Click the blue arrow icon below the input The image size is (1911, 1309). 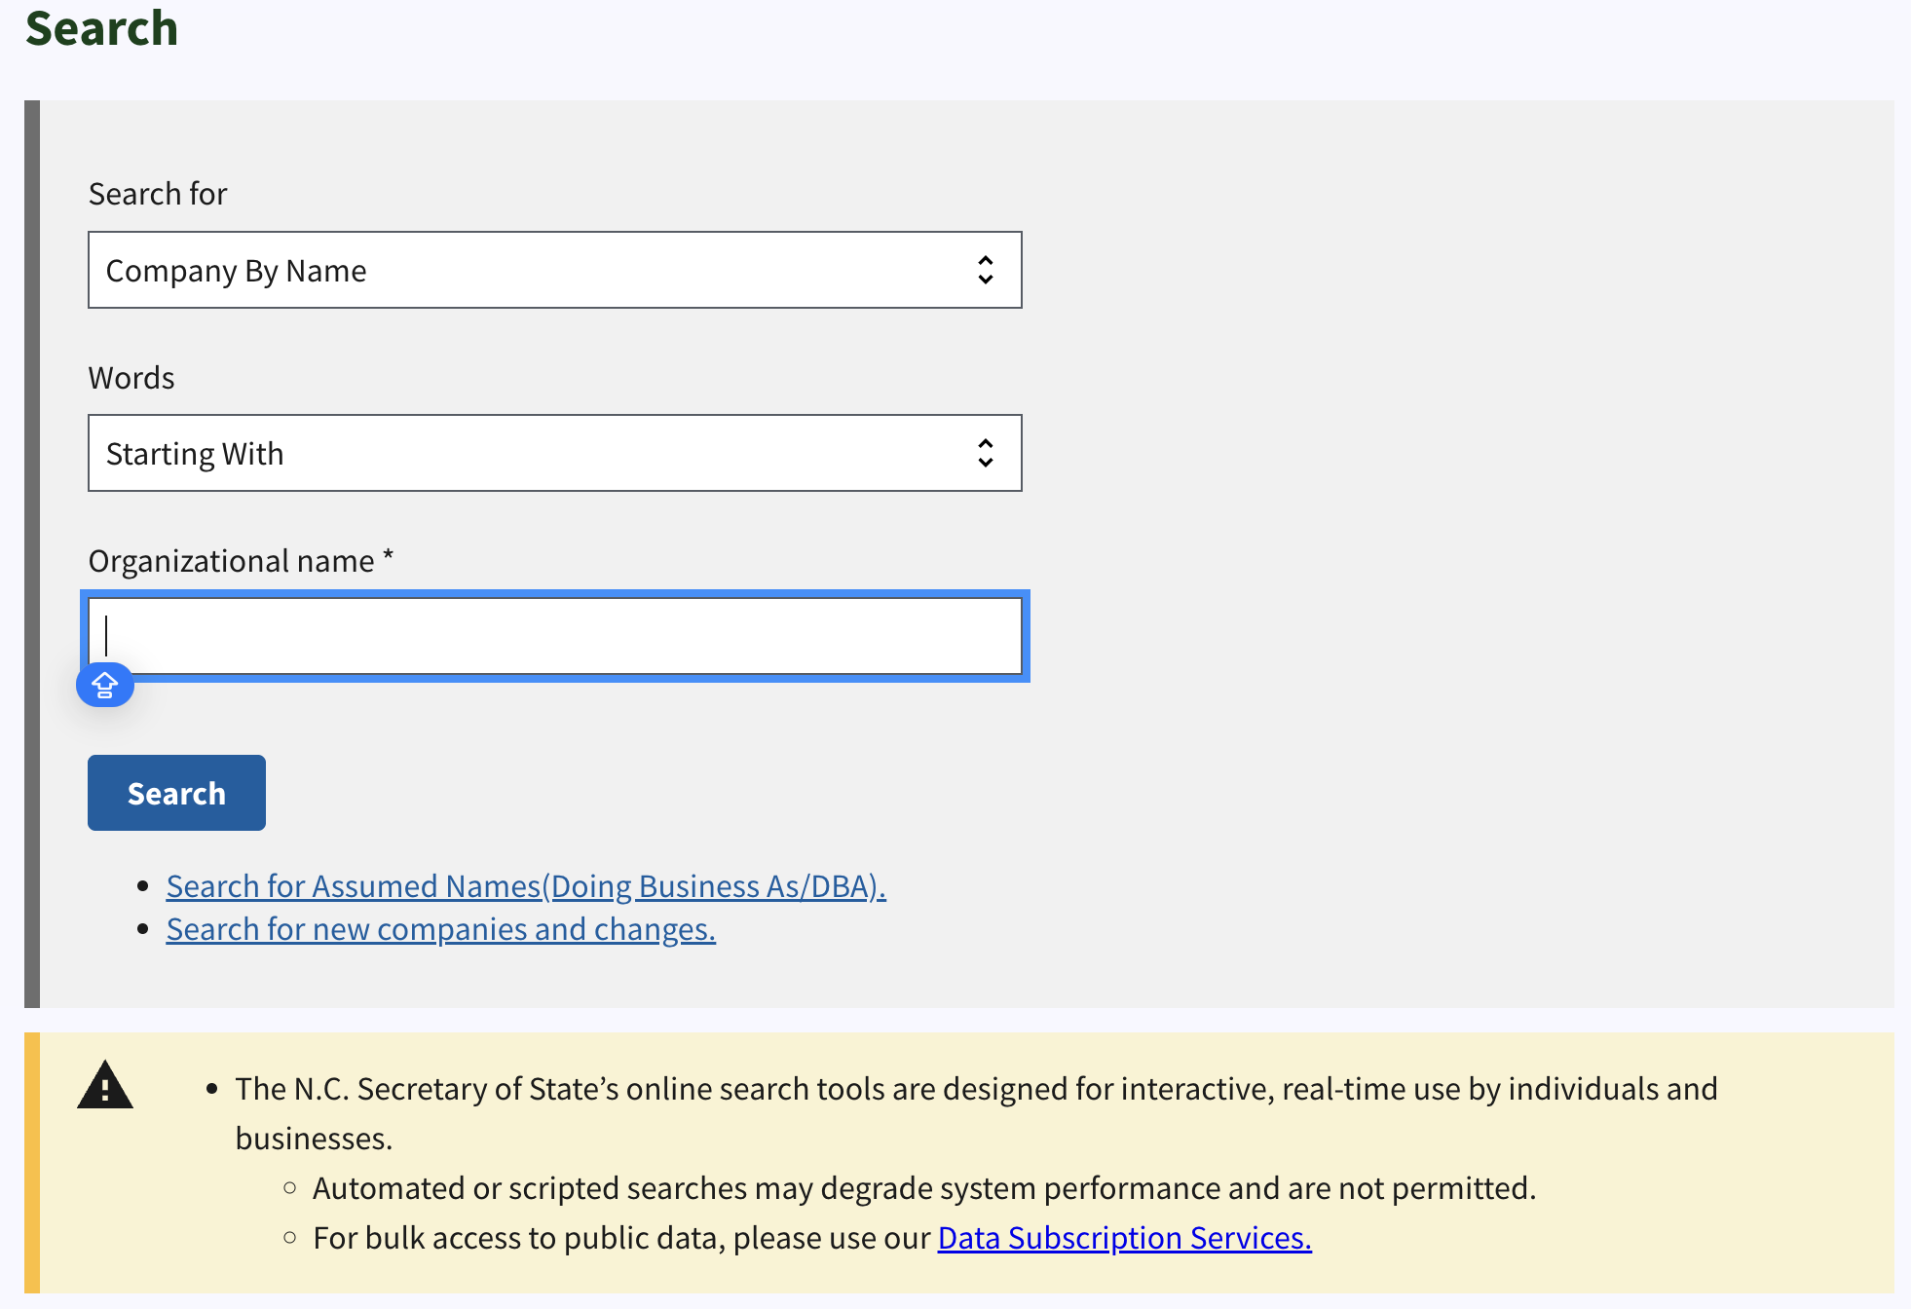(x=105, y=686)
